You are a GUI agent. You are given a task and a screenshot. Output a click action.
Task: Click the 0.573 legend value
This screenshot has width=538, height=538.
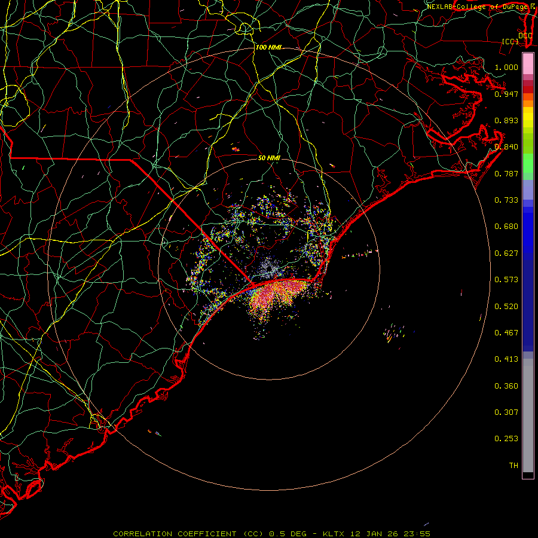point(506,280)
